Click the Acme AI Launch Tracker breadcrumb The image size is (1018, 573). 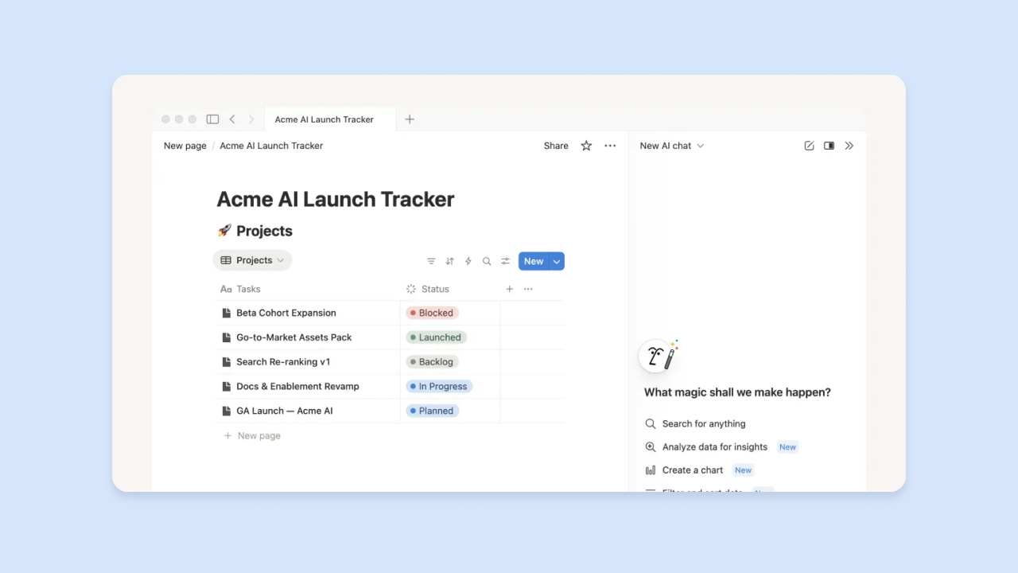[x=271, y=146]
